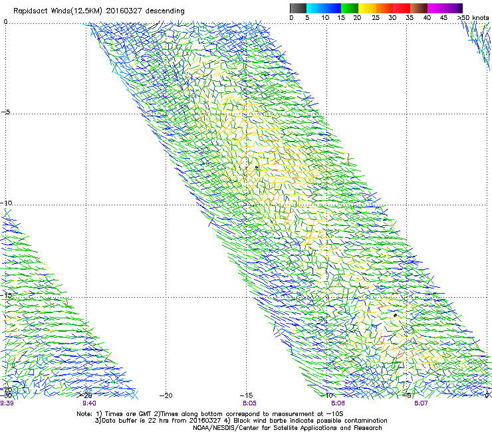Click the gray 0-5 knots legend swatch
Screen dimensions: 492x432
click(x=298, y=8)
